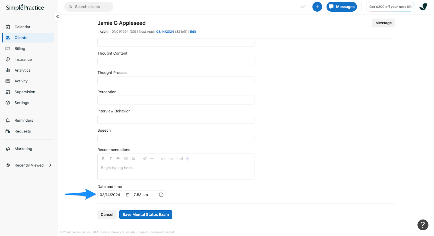Click the Clients people icon
The image size is (434, 236).
click(x=8, y=38)
